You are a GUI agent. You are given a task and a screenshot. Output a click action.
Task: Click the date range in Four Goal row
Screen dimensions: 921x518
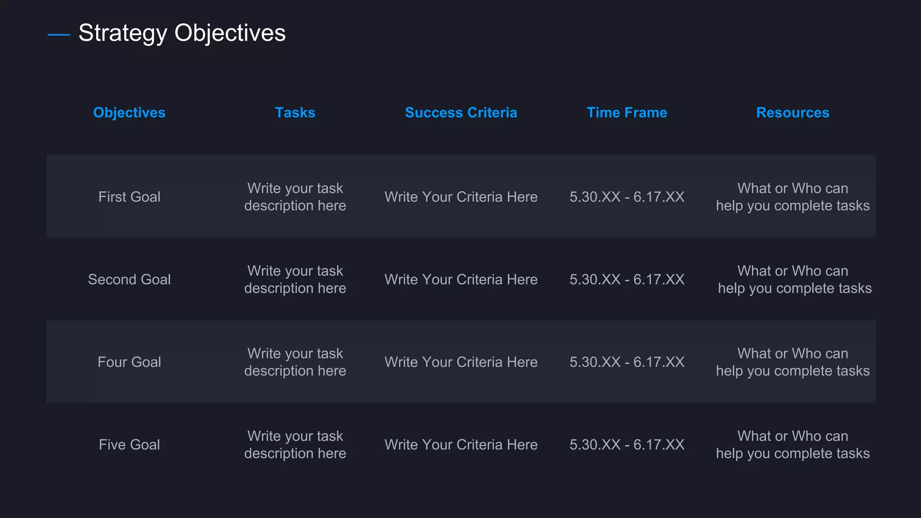coord(627,362)
